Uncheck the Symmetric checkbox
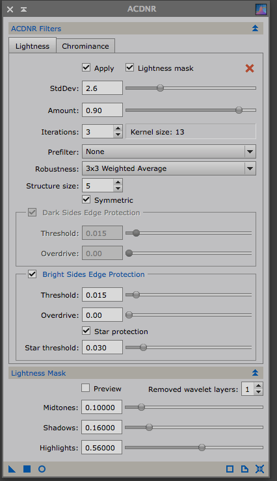This screenshot has height=481, width=277. click(86, 200)
